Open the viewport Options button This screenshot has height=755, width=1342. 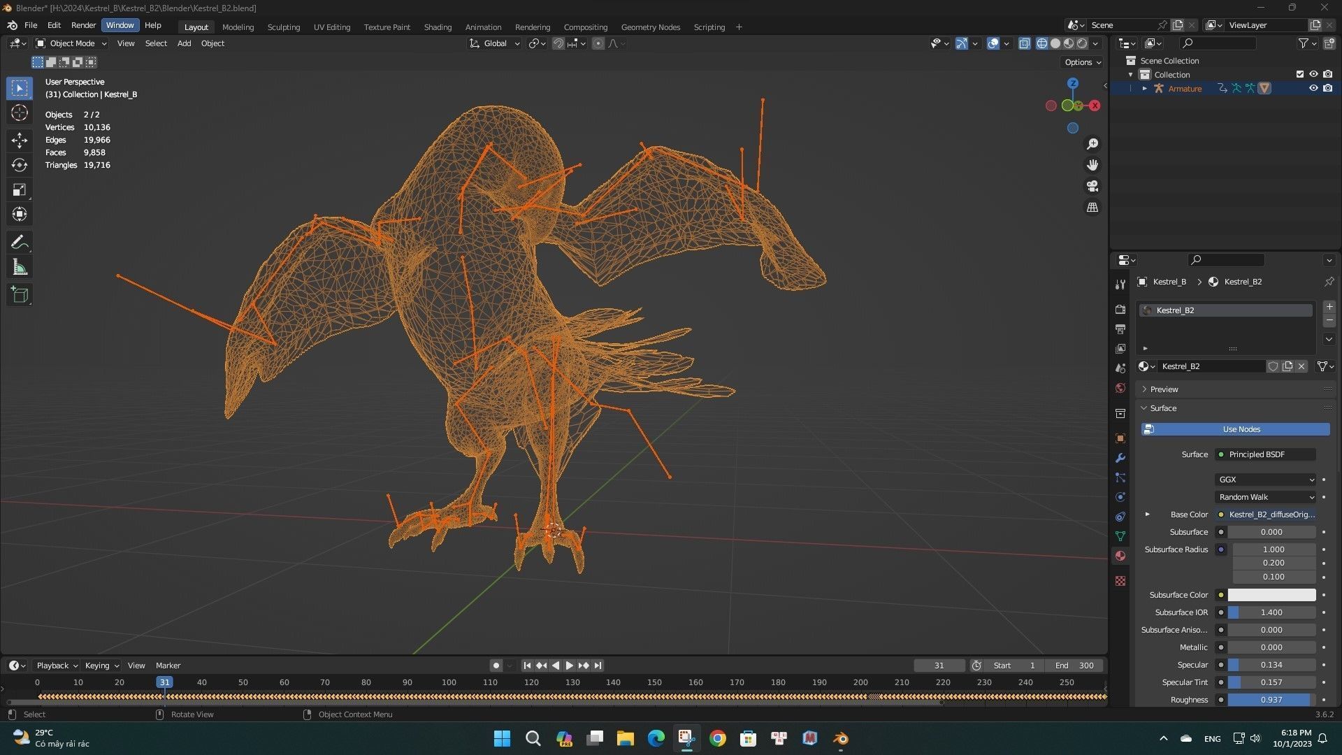pos(1082,62)
